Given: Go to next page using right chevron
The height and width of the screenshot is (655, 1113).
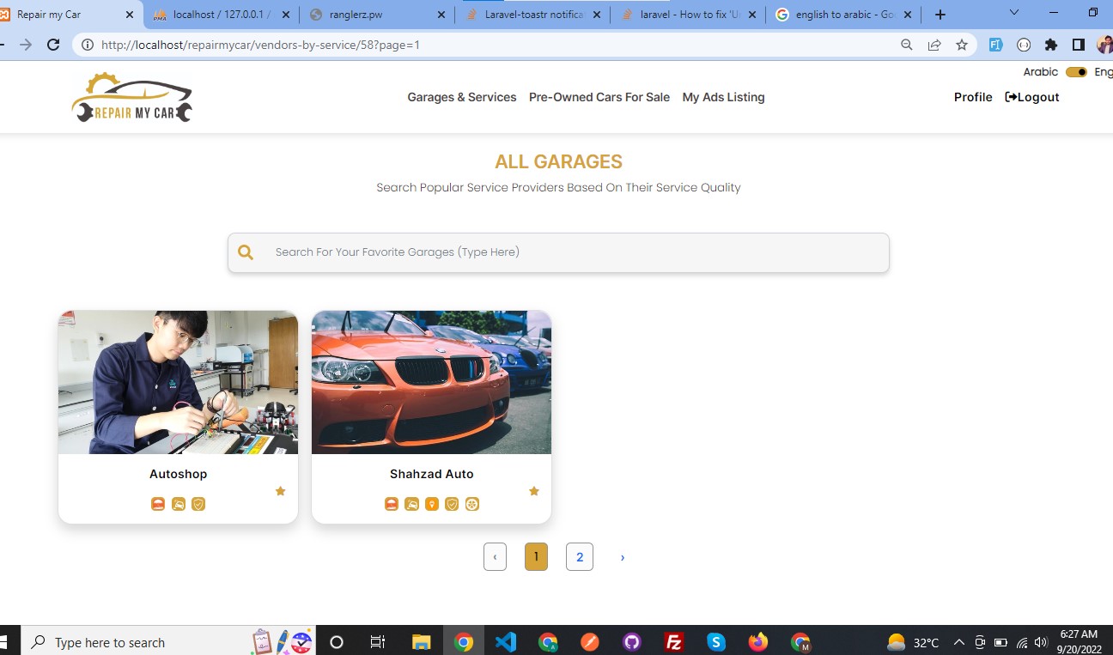Looking at the screenshot, I should (x=622, y=557).
